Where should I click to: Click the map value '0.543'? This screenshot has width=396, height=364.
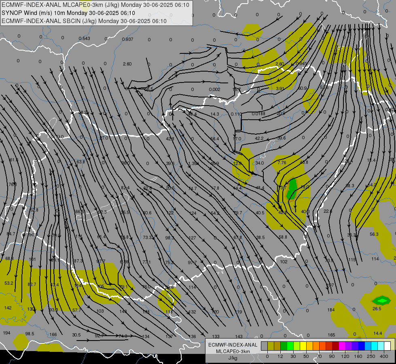pyautogui.click(x=84, y=39)
